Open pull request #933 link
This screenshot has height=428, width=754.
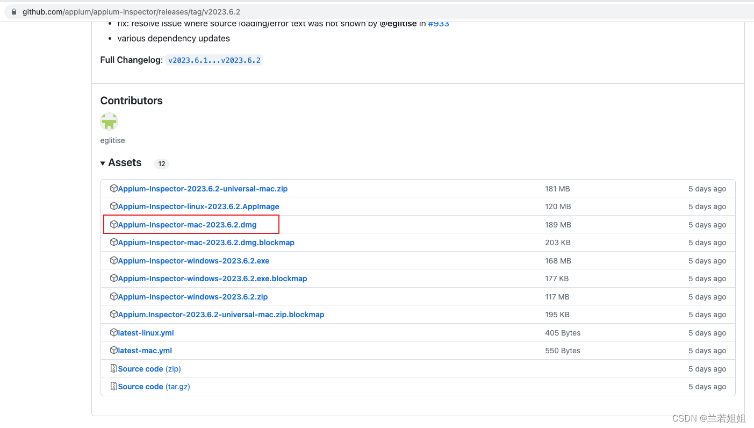pos(439,24)
